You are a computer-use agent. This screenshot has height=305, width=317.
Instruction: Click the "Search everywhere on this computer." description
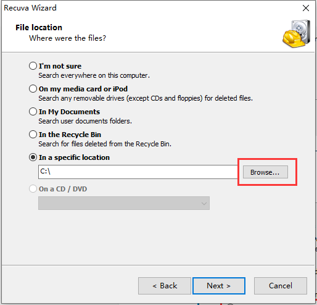point(94,75)
